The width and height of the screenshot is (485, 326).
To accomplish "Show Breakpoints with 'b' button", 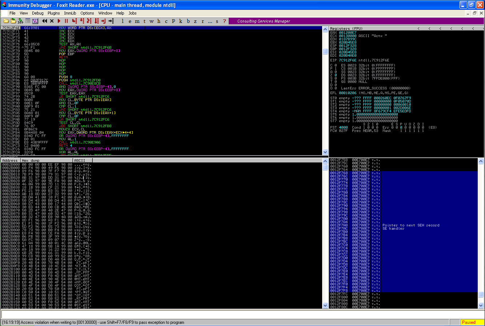I will click(x=188, y=21).
